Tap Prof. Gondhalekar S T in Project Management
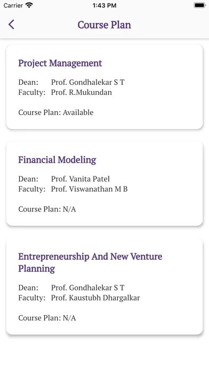The width and height of the screenshot is (209, 371). click(88, 82)
